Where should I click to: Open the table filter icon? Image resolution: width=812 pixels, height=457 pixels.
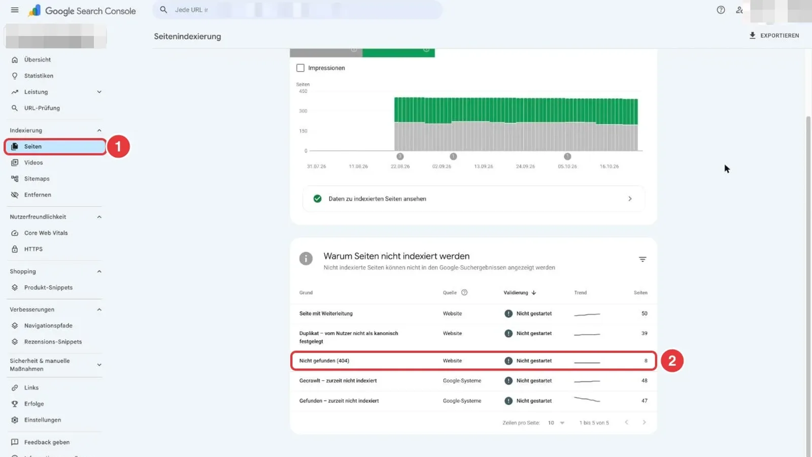tap(642, 259)
